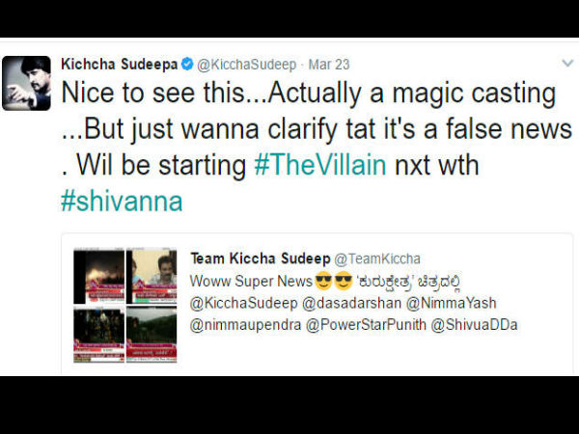View the bottom-left quoted tweet thumbnail
Image resolution: width=579 pixels, height=434 pixels.
[x=99, y=335]
